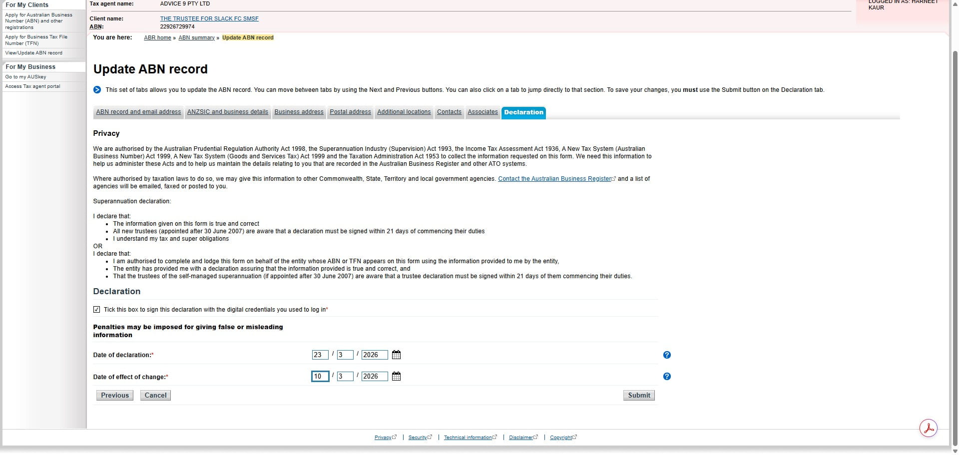Click day field of Date of effect of change
The height and width of the screenshot is (455, 959).
(x=320, y=376)
